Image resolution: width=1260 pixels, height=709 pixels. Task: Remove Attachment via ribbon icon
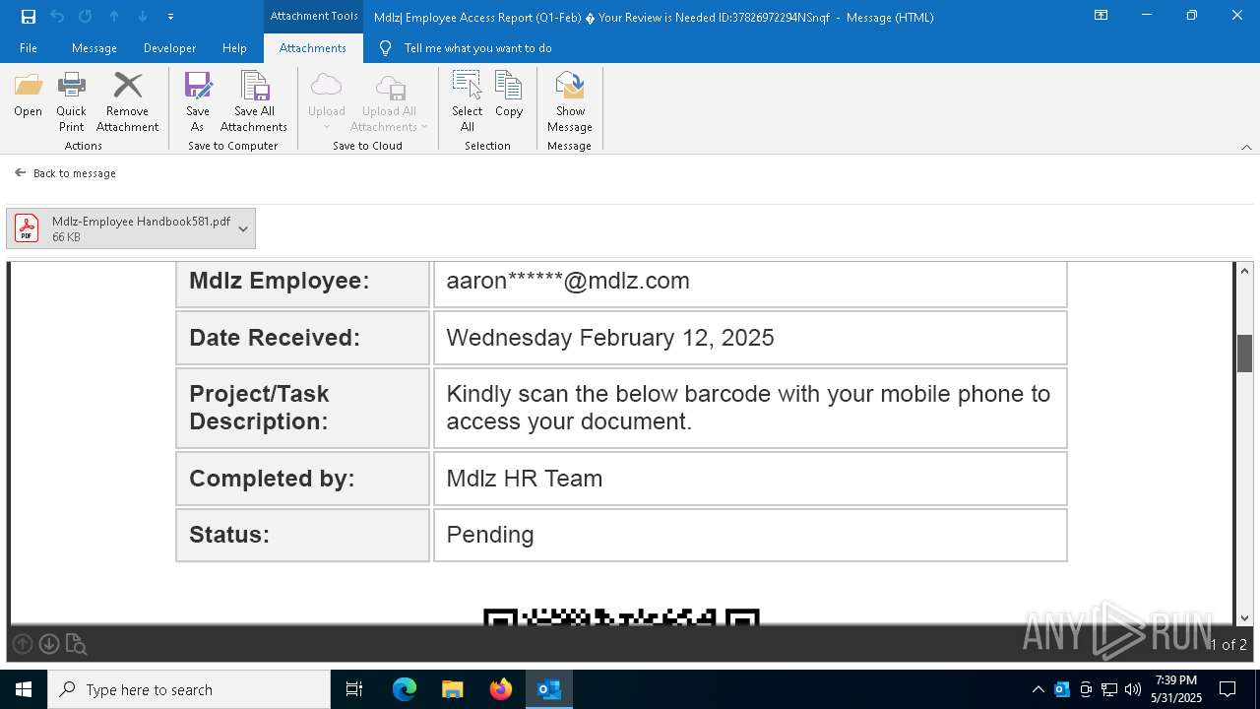click(127, 101)
